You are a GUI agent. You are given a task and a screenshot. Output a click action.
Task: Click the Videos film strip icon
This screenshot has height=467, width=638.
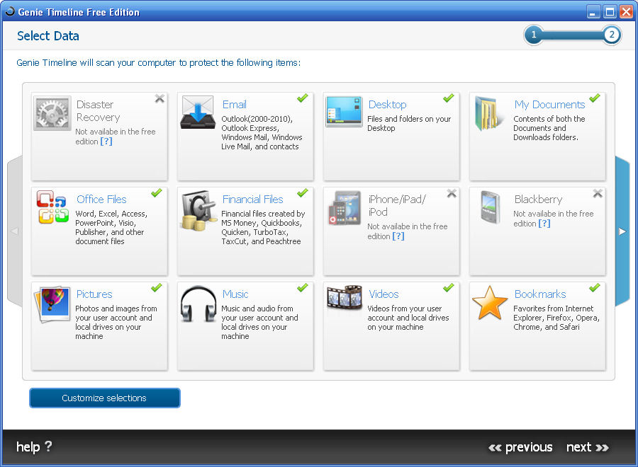(x=345, y=298)
